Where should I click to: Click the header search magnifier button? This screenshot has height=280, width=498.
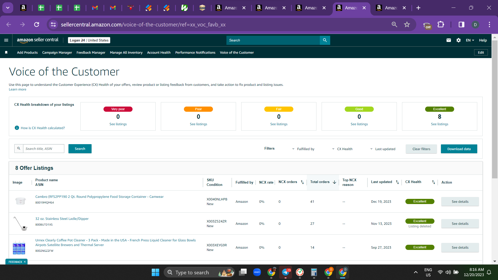[325, 40]
